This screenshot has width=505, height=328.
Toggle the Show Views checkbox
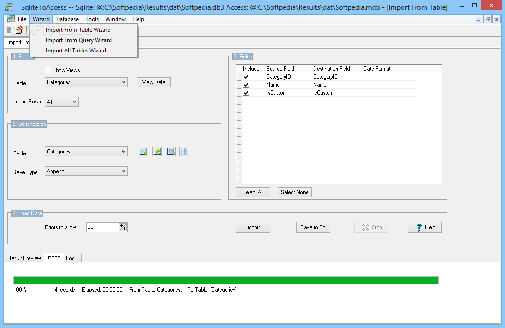48,70
